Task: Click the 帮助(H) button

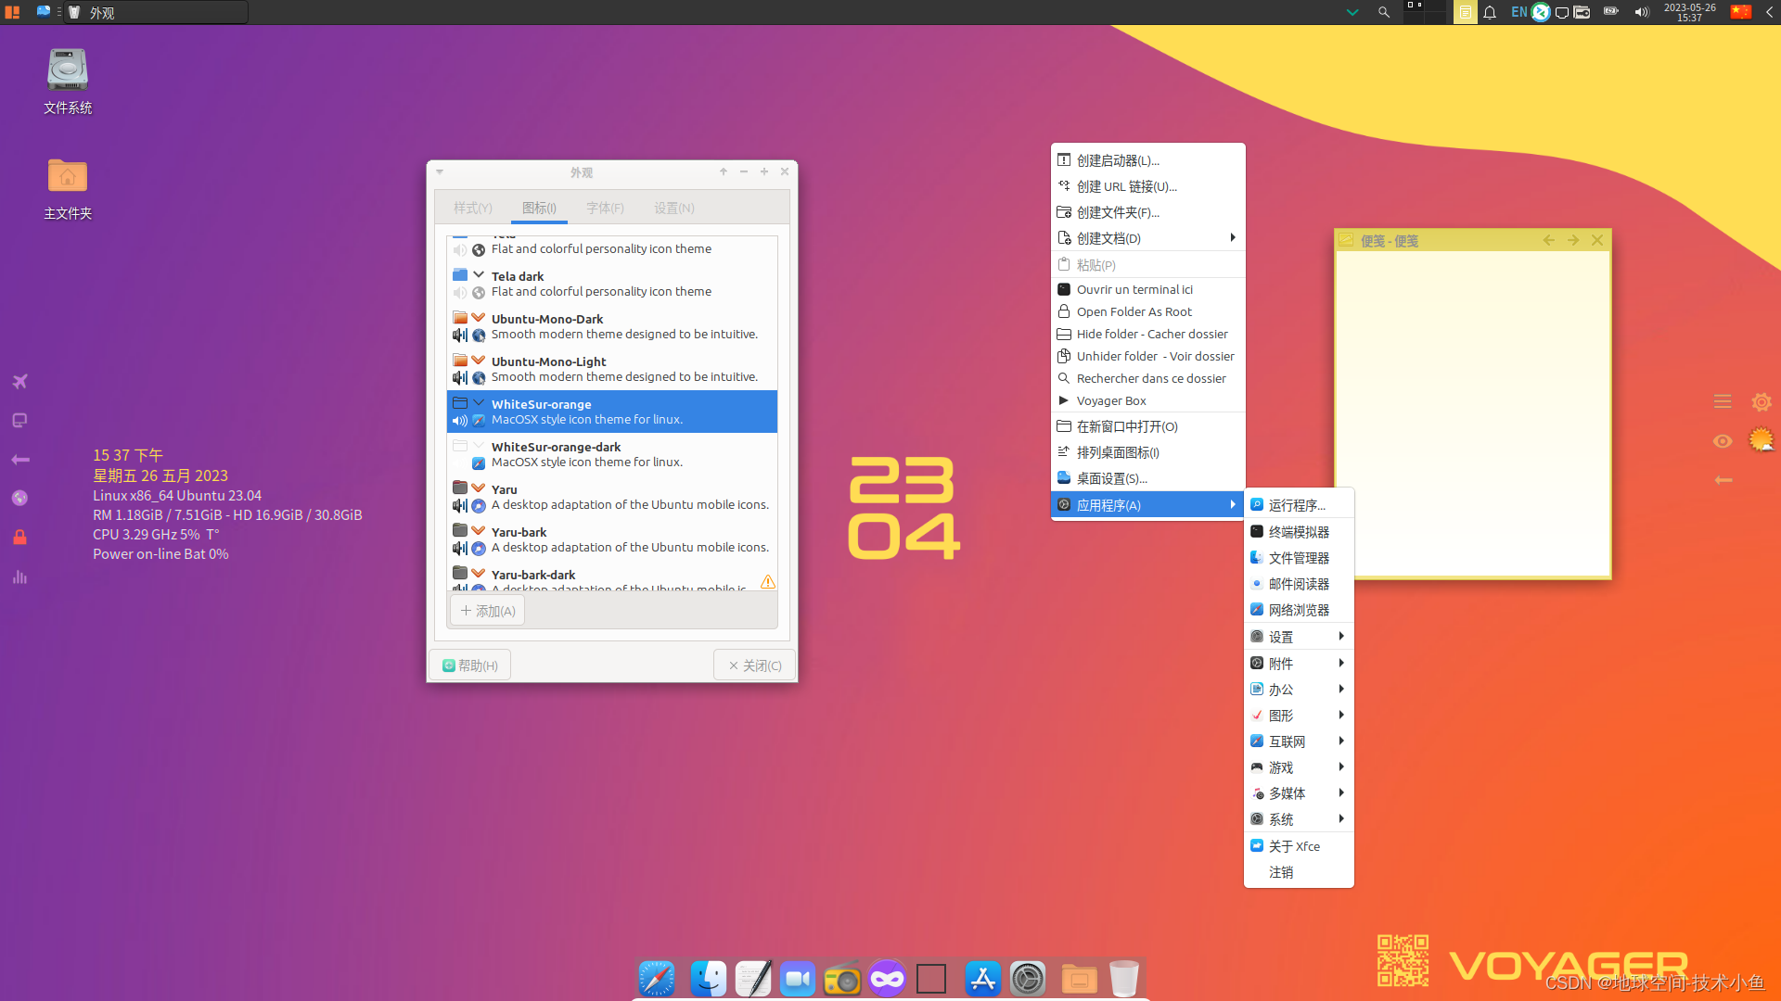Action: 470,665
